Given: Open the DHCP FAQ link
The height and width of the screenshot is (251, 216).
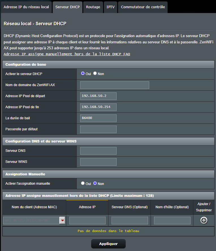Looking at the screenshot, I should [x=67, y=54].
